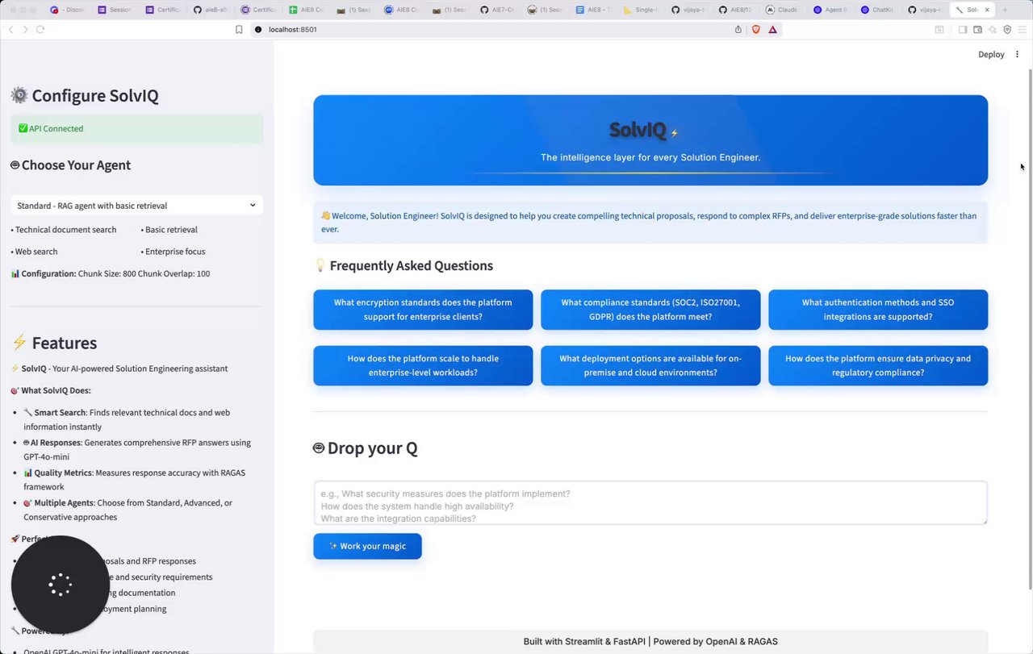Open the share icon in address bar
The width and height of the screenshot is (1033, 654).
(x=738, y=29)
